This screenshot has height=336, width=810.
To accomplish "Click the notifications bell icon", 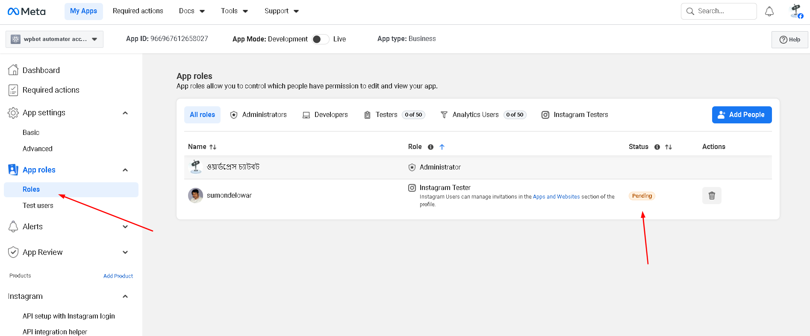I will [769, 12].
